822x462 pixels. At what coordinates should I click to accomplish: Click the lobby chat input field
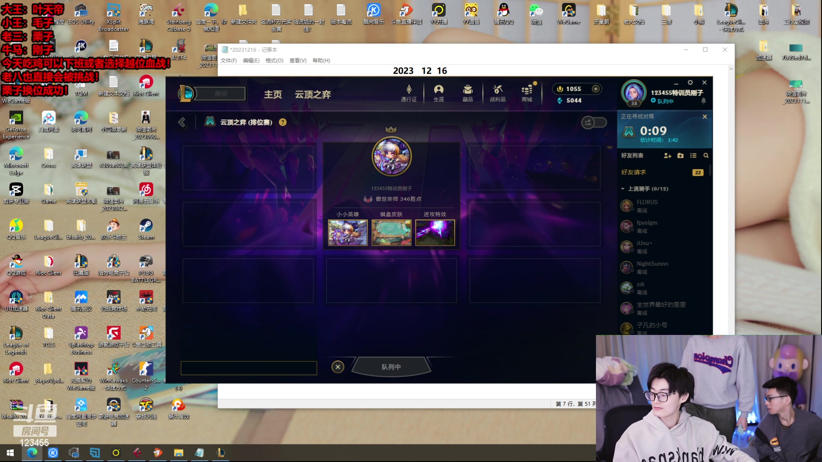point(248,368)
